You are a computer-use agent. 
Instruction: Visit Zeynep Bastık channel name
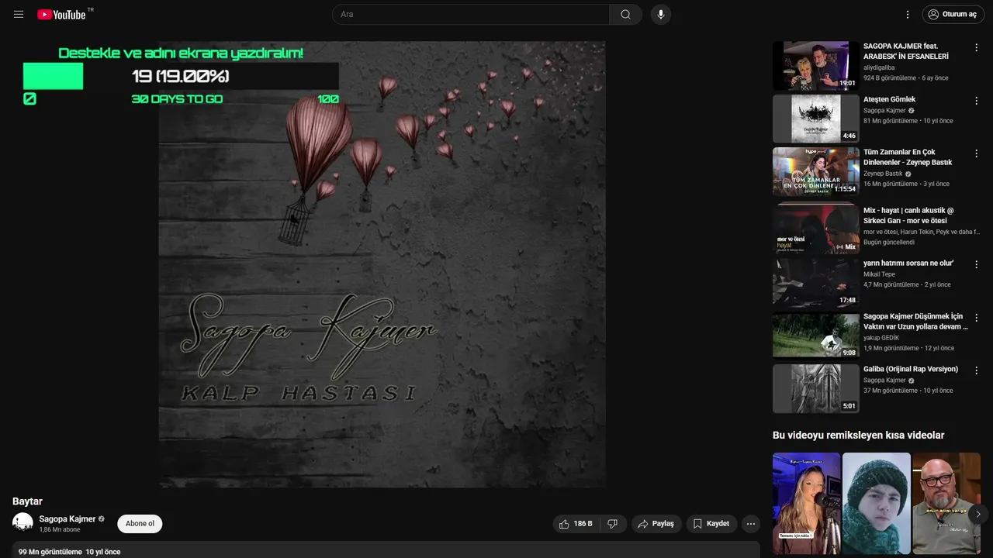pyautogui.click(x=883, y=174)
